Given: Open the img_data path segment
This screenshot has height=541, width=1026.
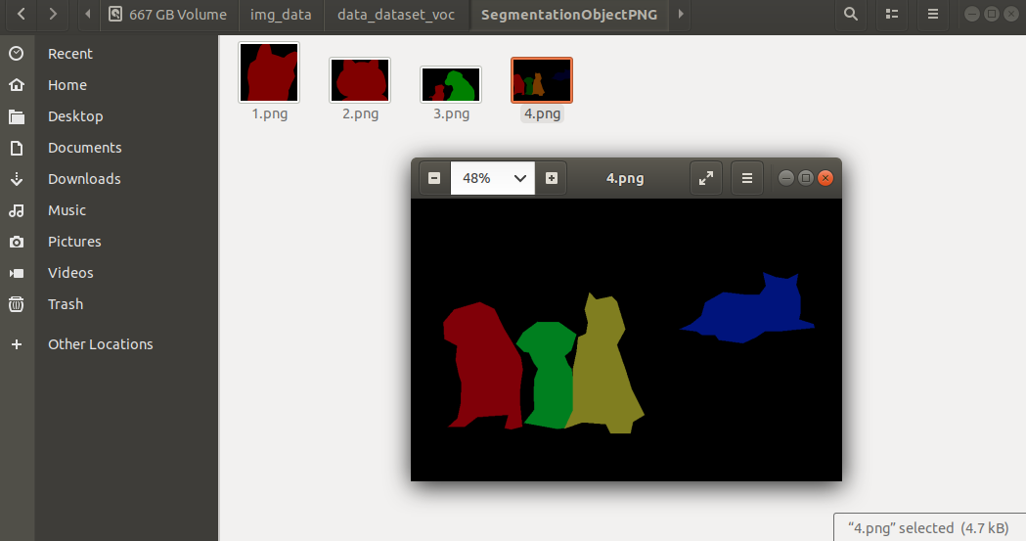Looking at the screenshot, I should coord(281,14).
